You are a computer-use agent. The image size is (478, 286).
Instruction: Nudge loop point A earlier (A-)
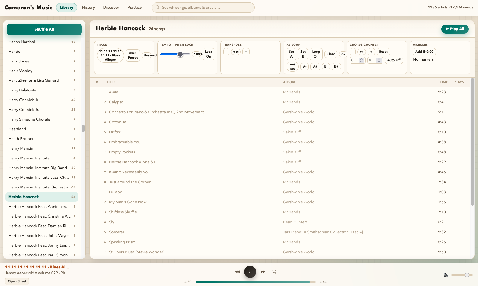pos(305,67)
